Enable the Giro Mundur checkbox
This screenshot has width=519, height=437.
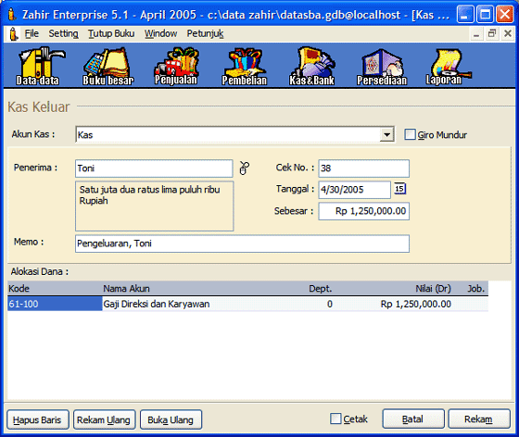coord(410,134)
